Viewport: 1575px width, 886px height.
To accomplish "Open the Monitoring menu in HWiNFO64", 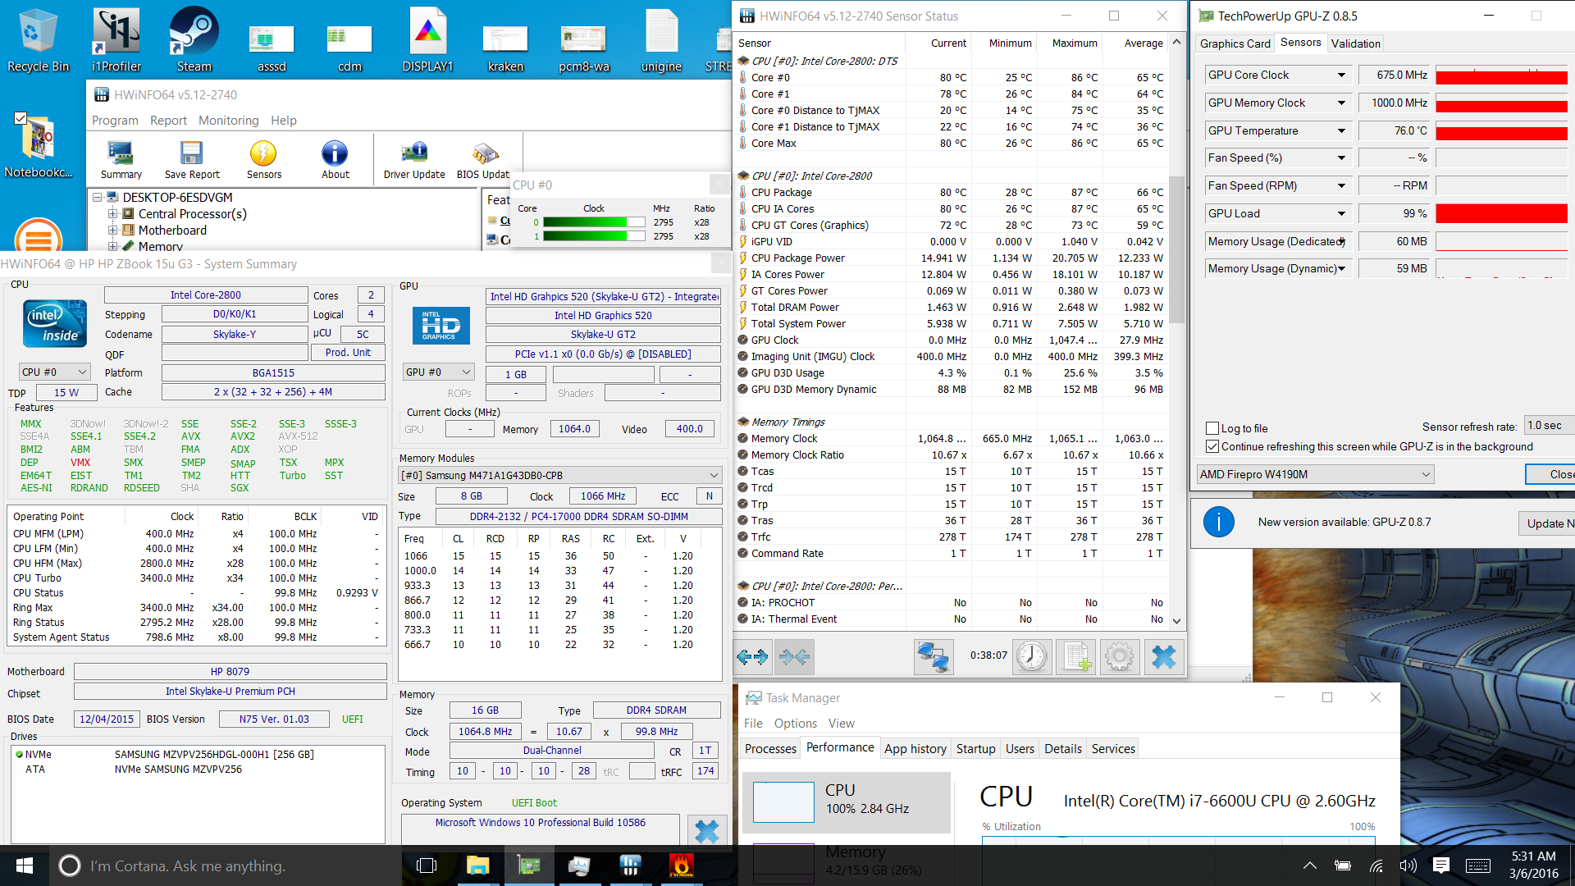I will tap(228, 121).
